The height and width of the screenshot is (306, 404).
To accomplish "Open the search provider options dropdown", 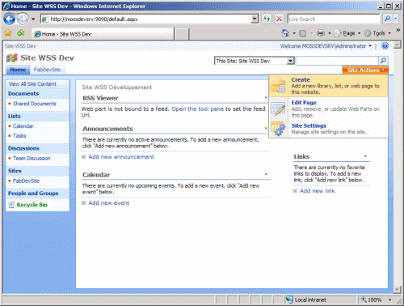I will coord(396,19).
